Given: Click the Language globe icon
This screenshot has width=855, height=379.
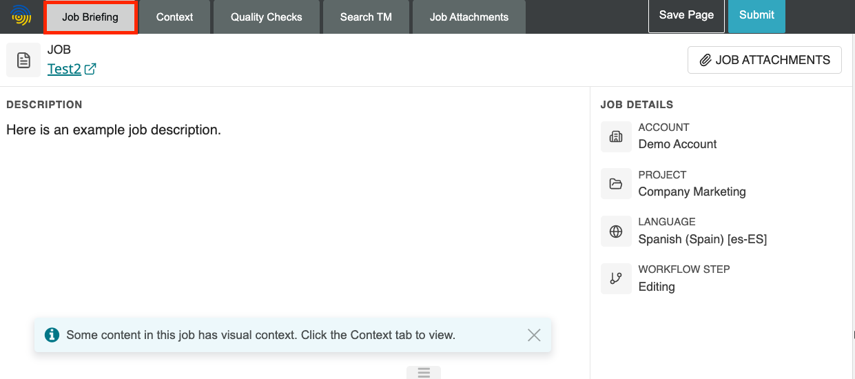Looking at the screenshot, I should 616,232.
